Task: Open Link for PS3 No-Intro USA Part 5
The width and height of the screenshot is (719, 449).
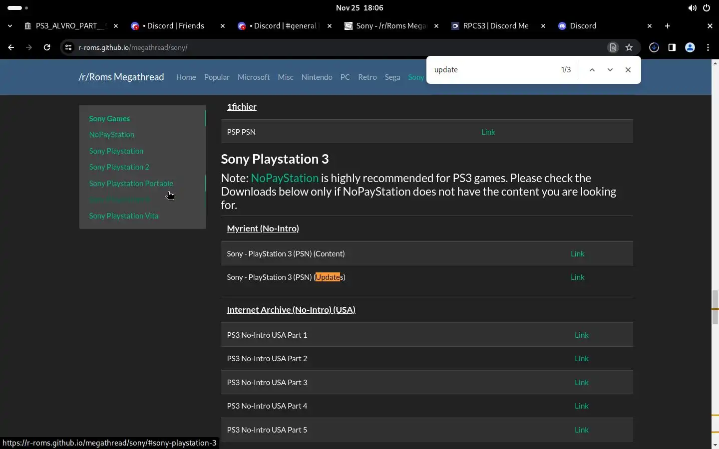Action: point(582,430)
